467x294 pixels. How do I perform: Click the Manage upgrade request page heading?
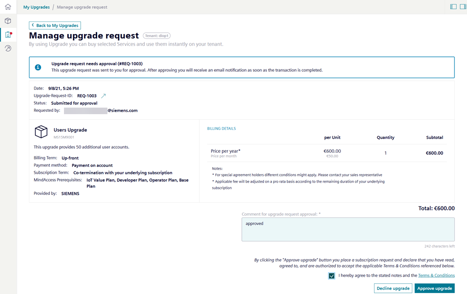[x=84, y=36]
